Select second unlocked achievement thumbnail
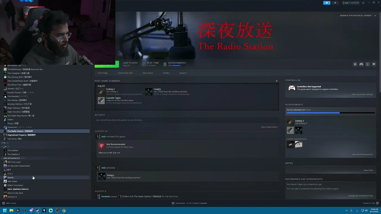This screenshot has width=381, height=214. (x=290, y=130)
